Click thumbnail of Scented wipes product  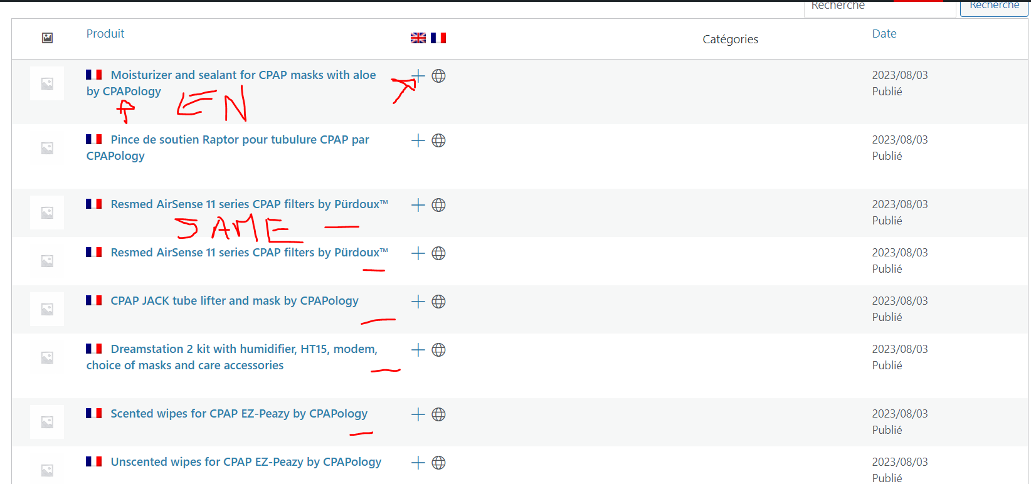(47, 422)
